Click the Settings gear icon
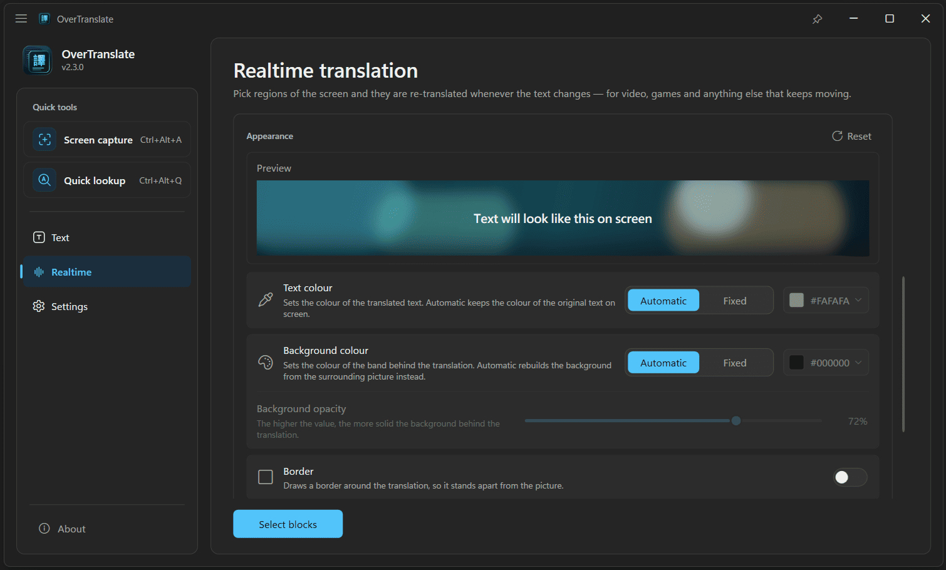 (x=39, y=306)
